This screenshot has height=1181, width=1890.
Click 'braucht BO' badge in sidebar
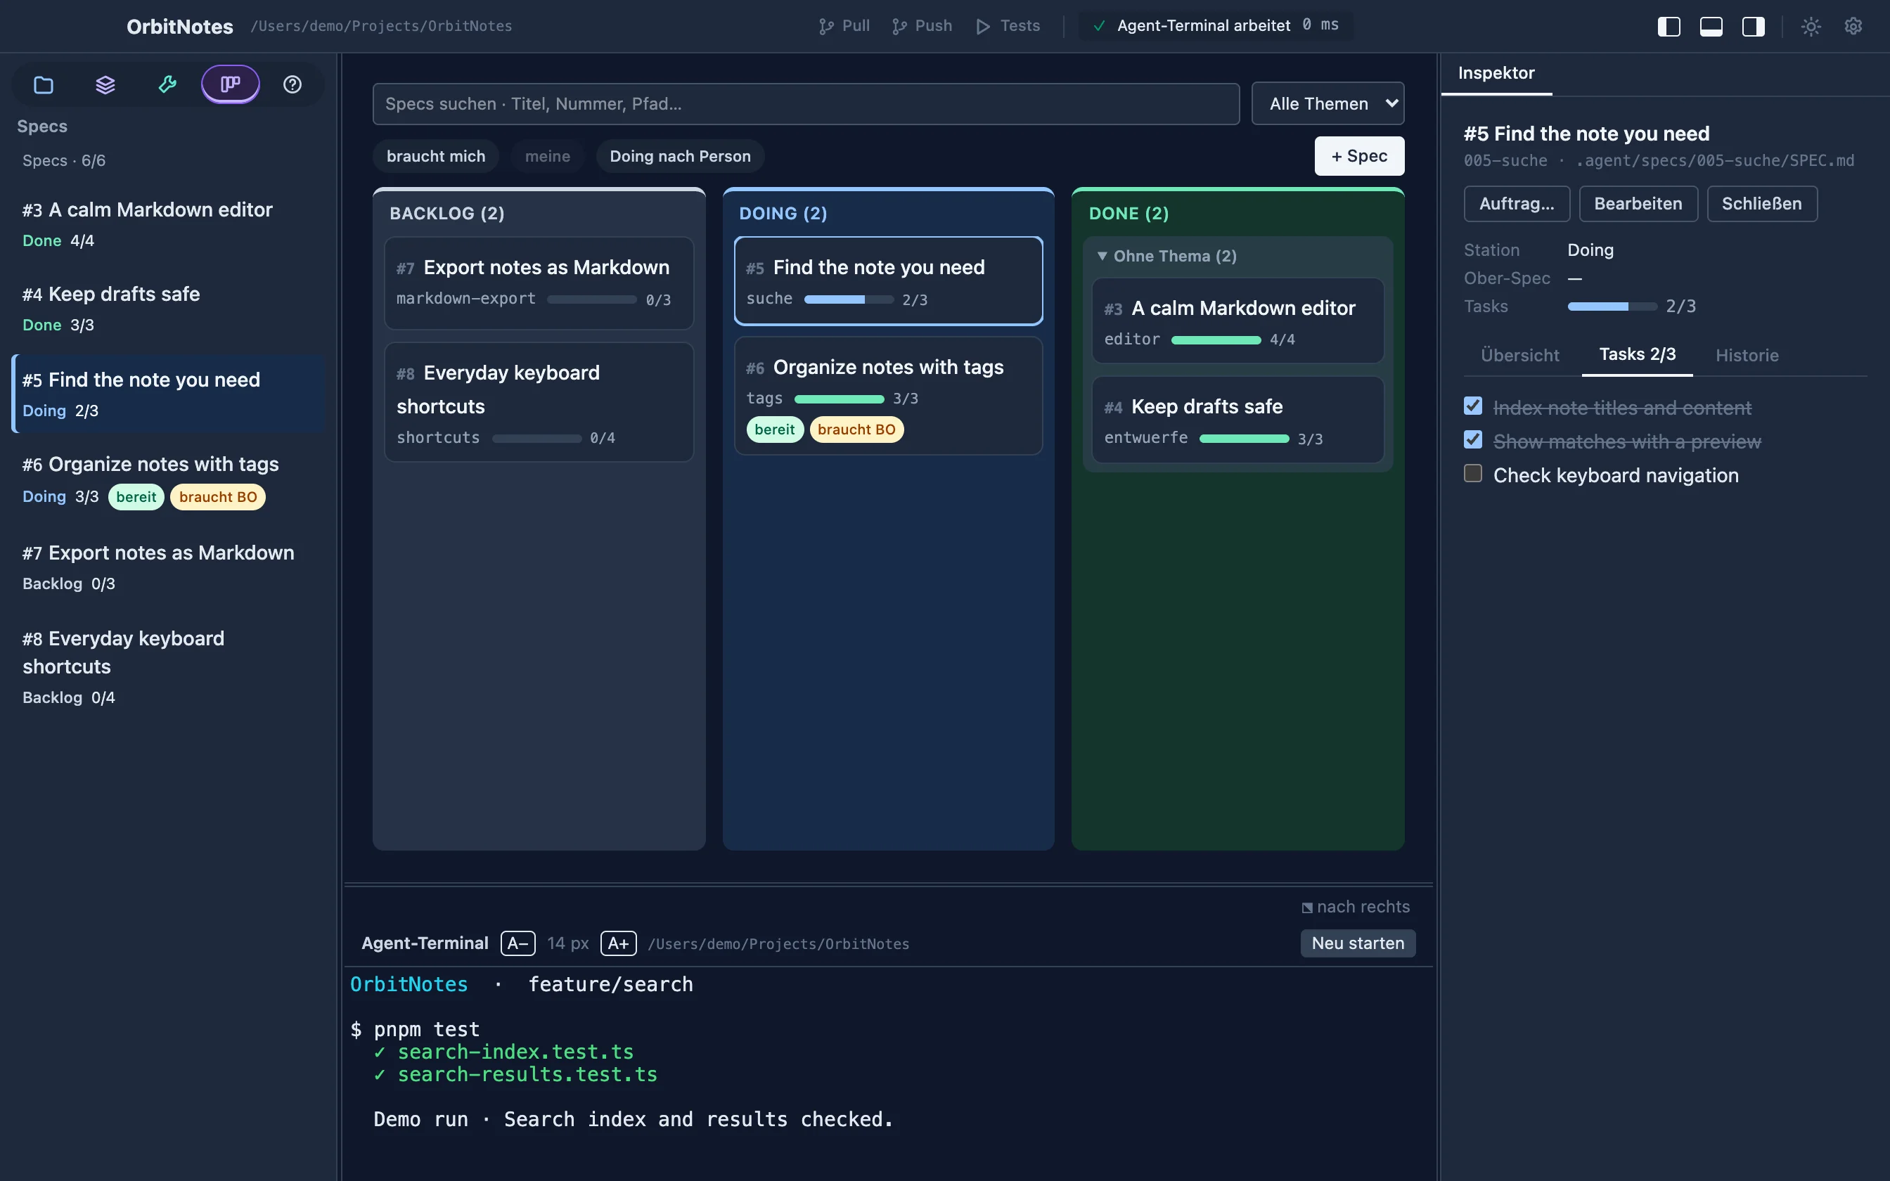coord(218,497)
